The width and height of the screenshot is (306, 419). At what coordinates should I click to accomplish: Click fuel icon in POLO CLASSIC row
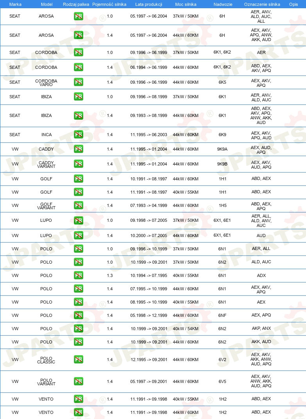tap(79, 360)
